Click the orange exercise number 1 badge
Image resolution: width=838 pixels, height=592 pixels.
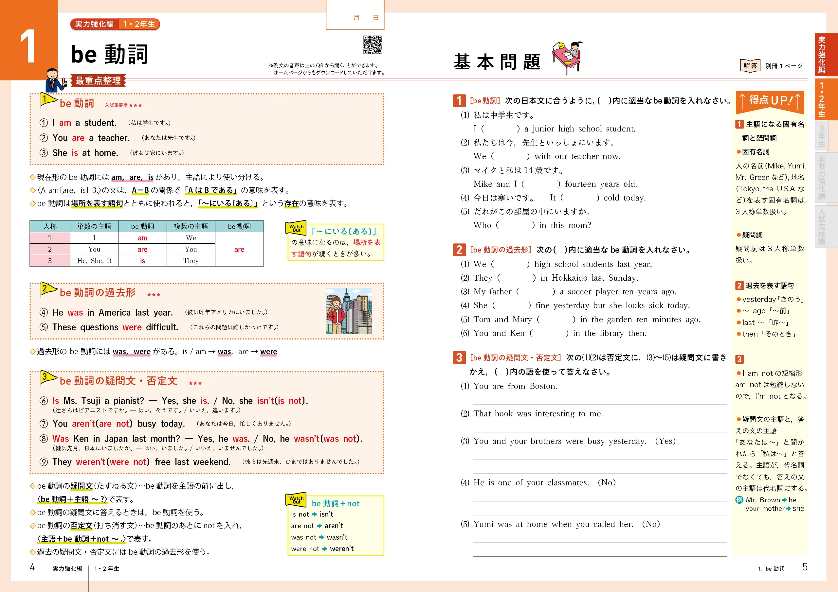tap(459, 101)
